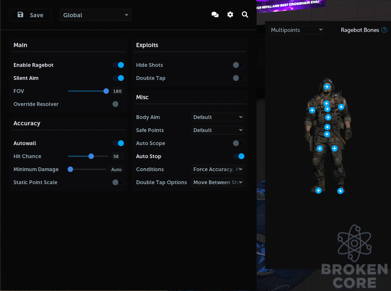Expand the Conditions dropdown
The image size is (391, 291).
218,169
